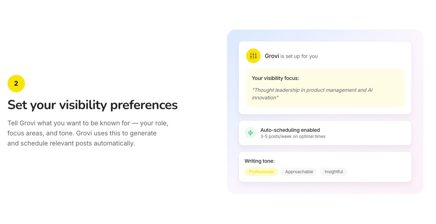Click the "is set up for you" text

point(299,56)
